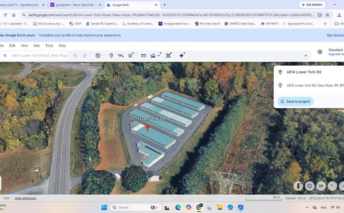Click the Windows taskbar Search box
This screenshot has height=213, width=344.
click(136, 207)
